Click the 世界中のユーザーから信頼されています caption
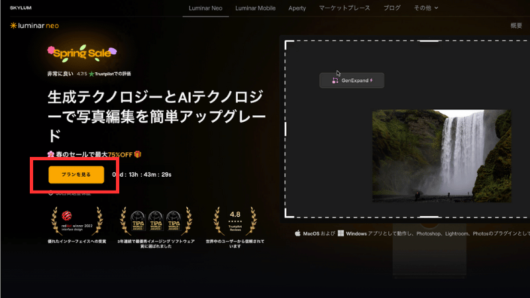The height and width of the screenshot is (298, 530). click(235, 244)
